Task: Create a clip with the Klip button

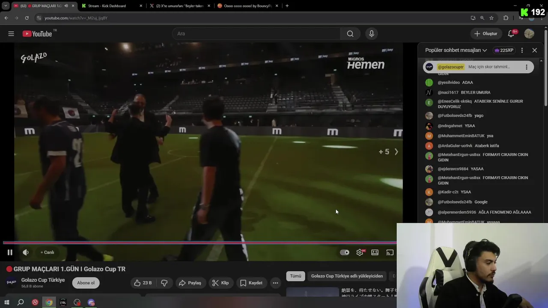Action: pos(220,283)
